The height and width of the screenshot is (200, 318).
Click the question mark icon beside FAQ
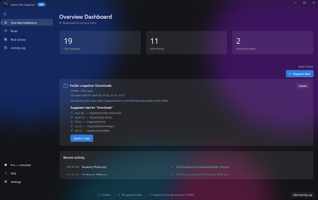(x=6, y=173)
